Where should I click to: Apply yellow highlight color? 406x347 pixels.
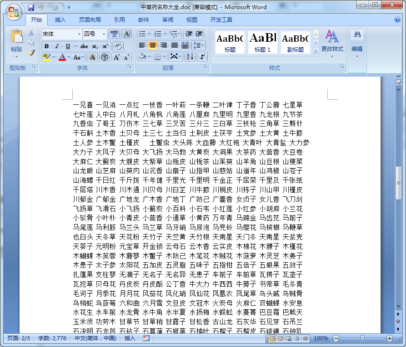pyautogui.click(x=47, y=57)
